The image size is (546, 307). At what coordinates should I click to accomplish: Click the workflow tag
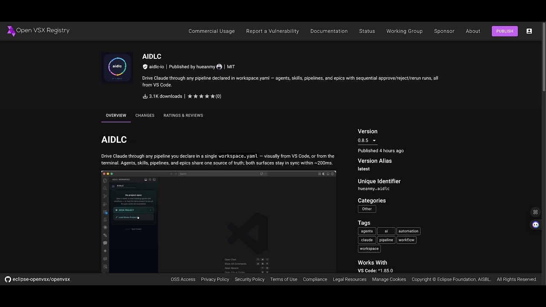407,240
